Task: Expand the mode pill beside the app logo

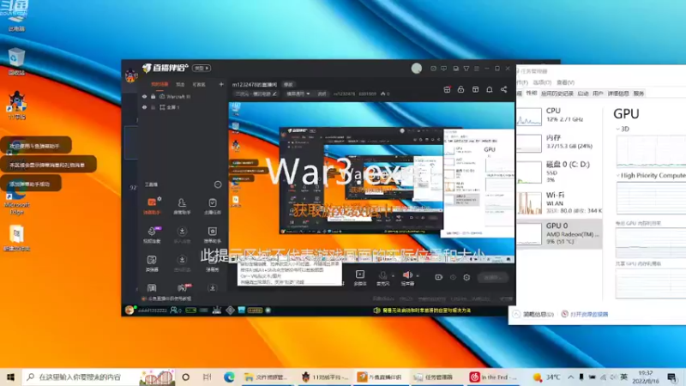Action: point(202,69)
